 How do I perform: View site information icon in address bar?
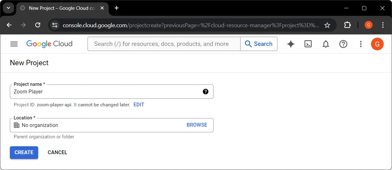coord(55,25)
